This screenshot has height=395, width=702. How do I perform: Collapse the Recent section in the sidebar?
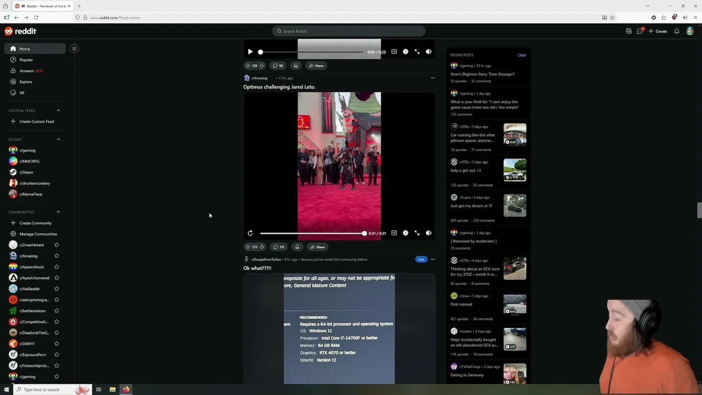58,139
